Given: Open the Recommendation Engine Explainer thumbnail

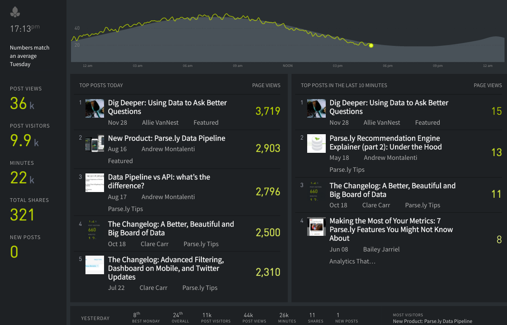Looking at the screenshot, I should (316, 144).
